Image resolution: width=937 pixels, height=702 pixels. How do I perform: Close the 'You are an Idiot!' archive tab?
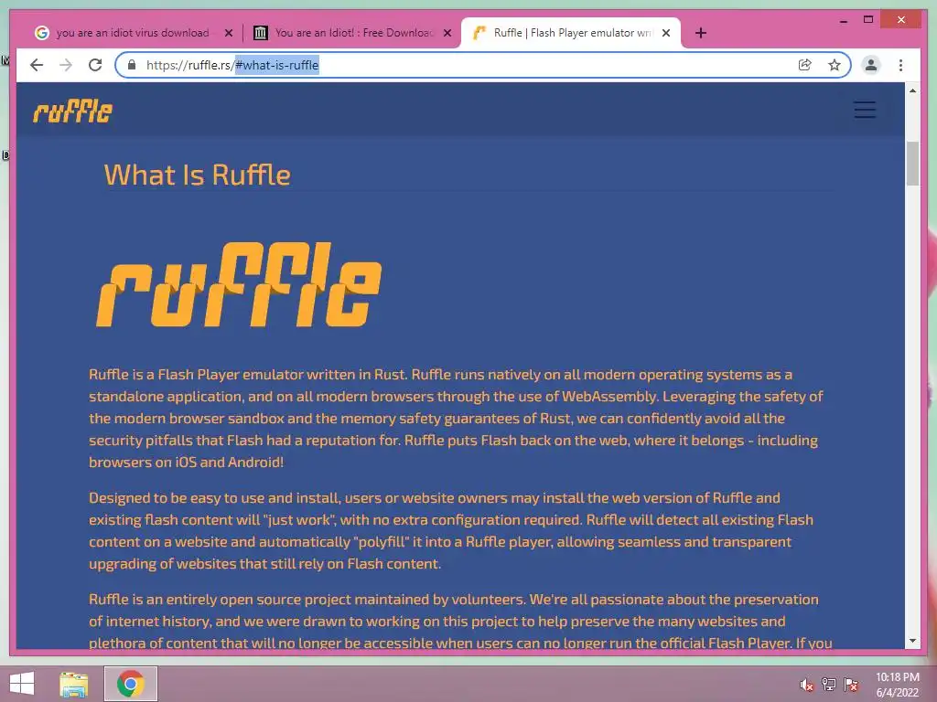tap(447, 34)
